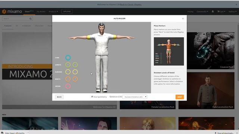Image resolution: width=239 pixels, height=134 pixels.
Task: Pick the right yellow Elbows marker
Action: point(75,72)
